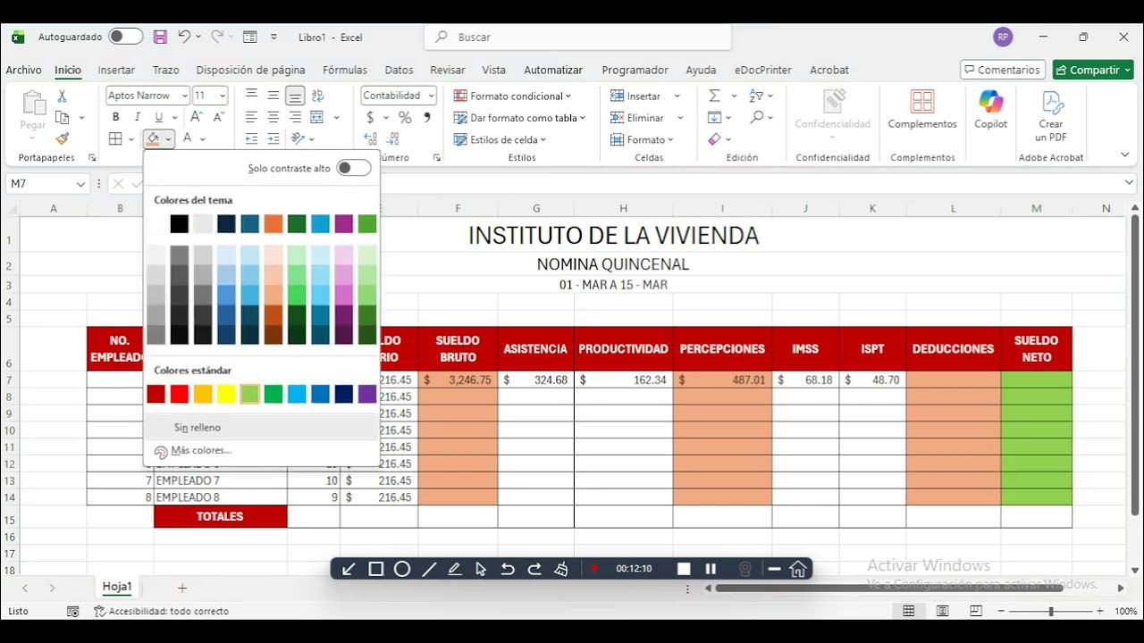Increase font size with the larger A icon

pyautogui.click(x=197, y=117)
